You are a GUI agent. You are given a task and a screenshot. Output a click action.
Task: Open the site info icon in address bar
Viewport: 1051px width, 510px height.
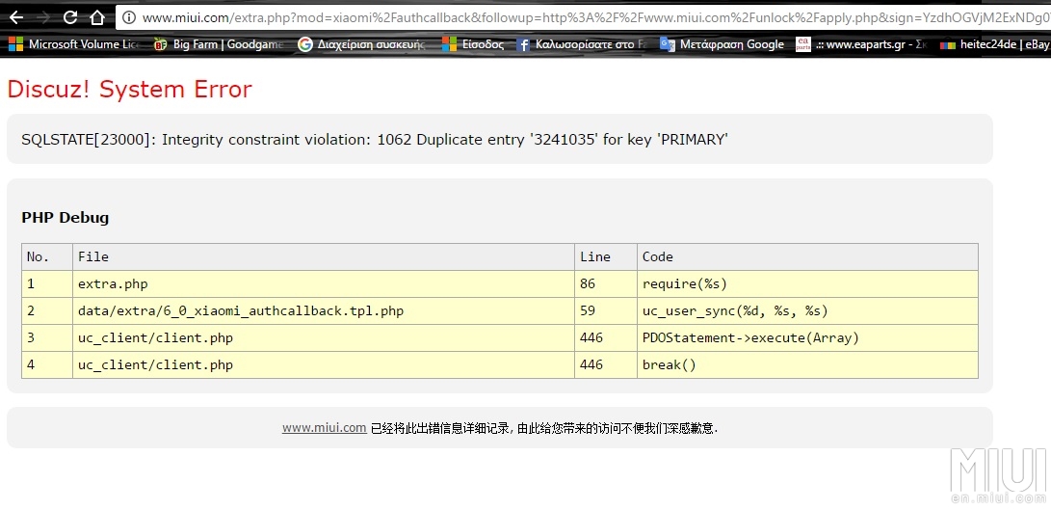[129, 18]
